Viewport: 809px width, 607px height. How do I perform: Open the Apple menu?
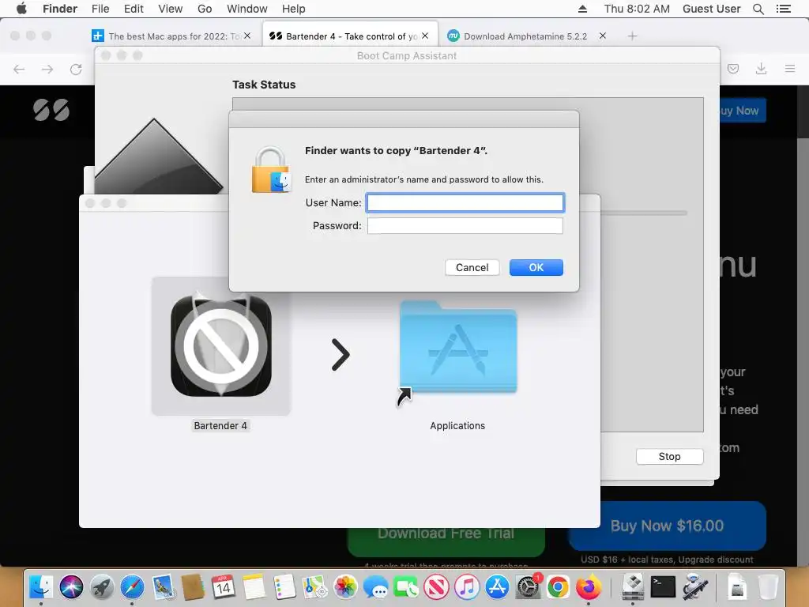[21, 9]
